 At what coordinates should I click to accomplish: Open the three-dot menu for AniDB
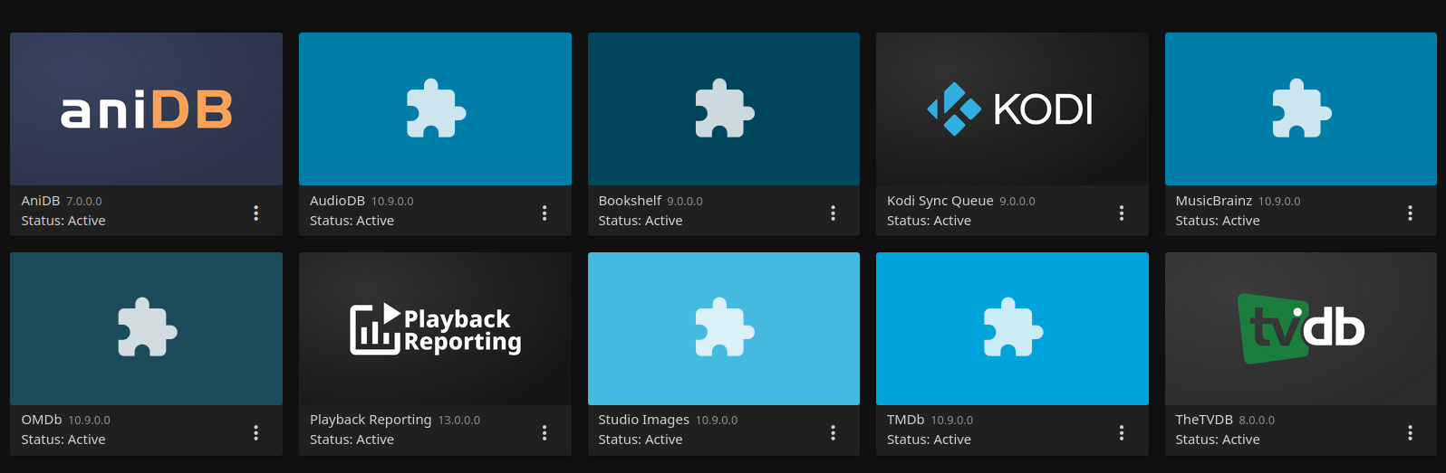[x=255, y=213]
